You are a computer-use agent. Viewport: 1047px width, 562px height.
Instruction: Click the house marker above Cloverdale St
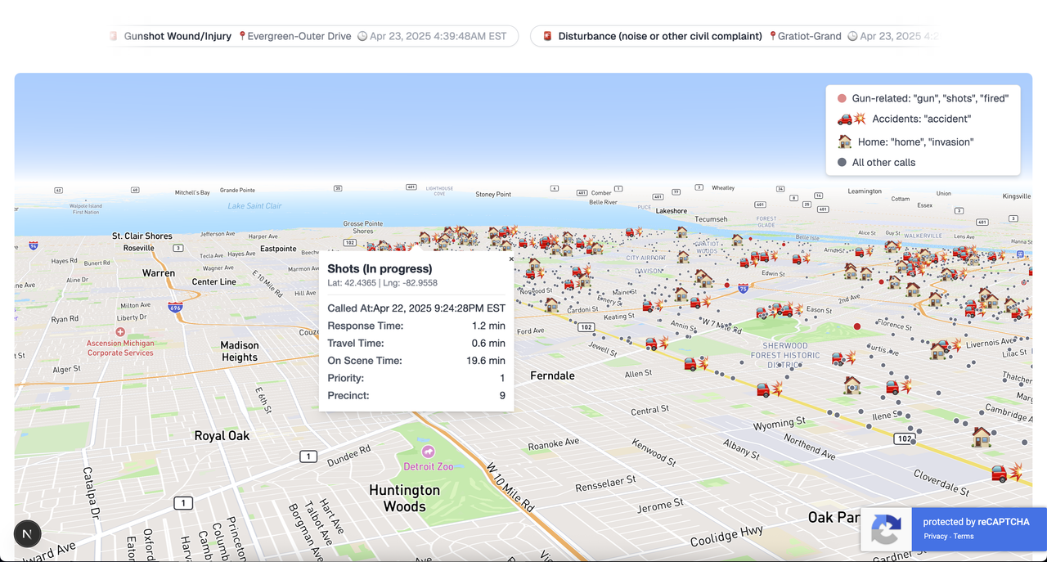click(x=981, y=437)
